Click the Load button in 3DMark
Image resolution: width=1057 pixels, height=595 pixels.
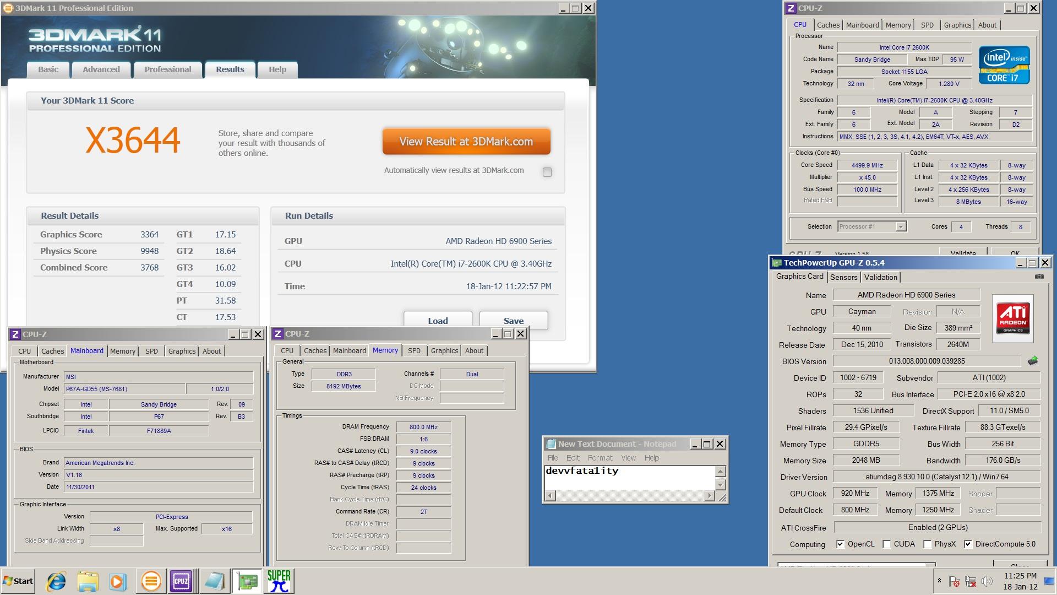coord(438,321)
